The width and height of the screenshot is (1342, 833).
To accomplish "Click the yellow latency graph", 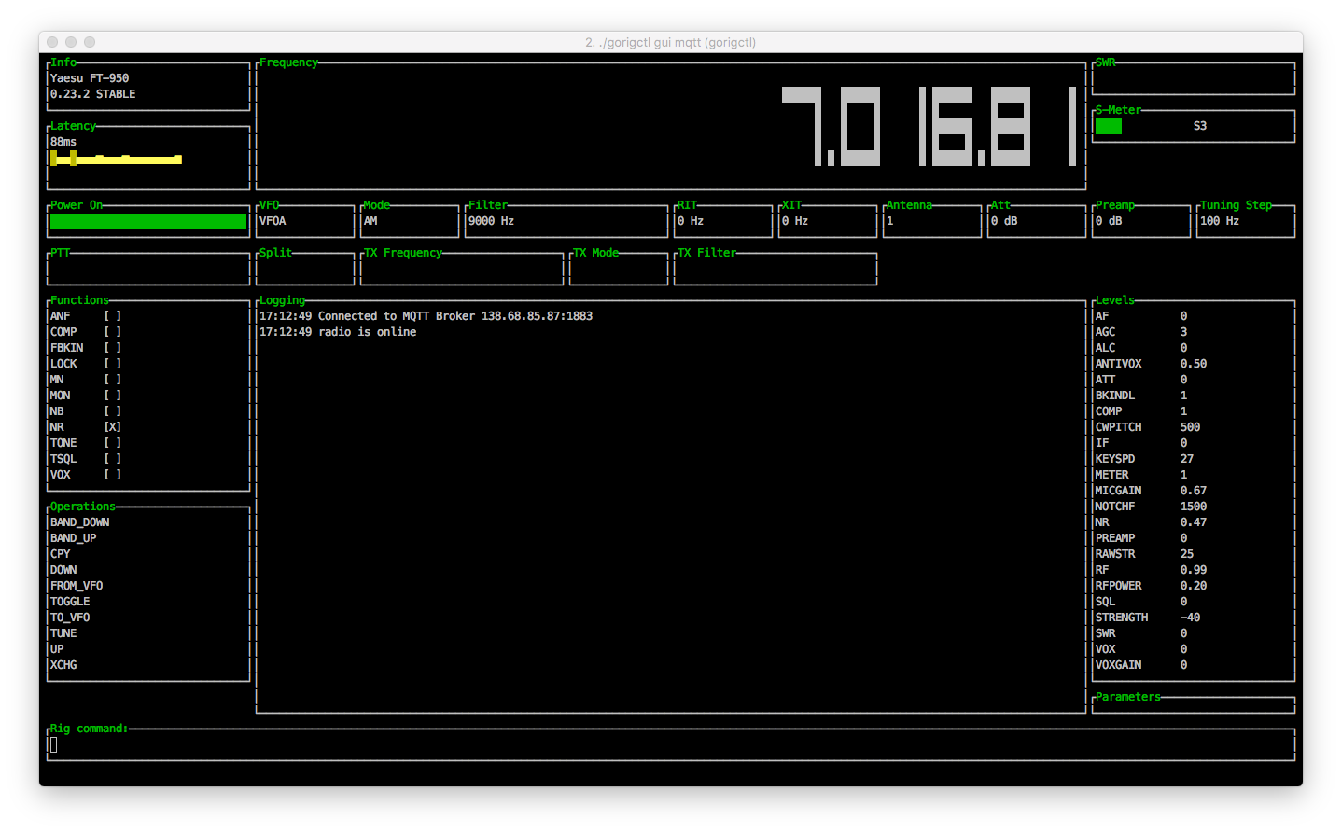I will click(116, 159).
